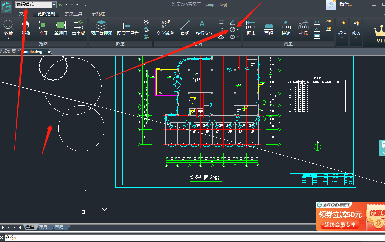
Task: Click the 距离 distance measure tool
Action: tap(251, 28)
